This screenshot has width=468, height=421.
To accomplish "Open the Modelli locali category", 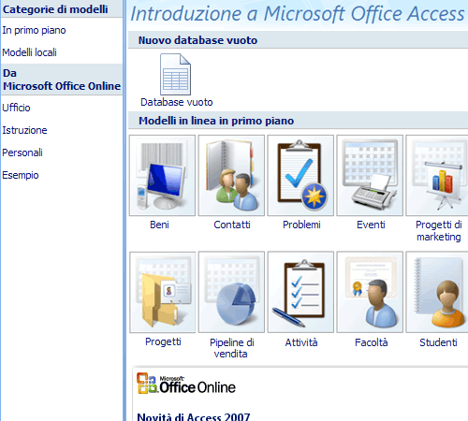I will [29, 52].
